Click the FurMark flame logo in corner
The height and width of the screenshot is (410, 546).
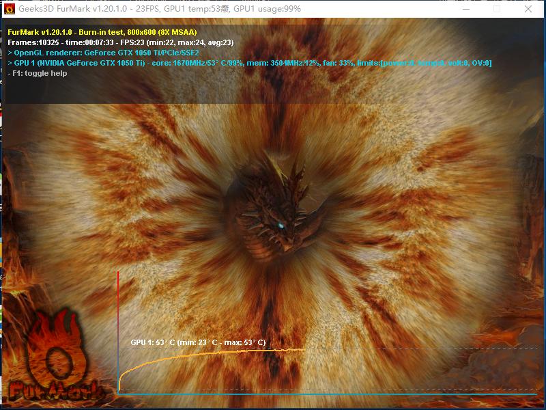point(56,355)
